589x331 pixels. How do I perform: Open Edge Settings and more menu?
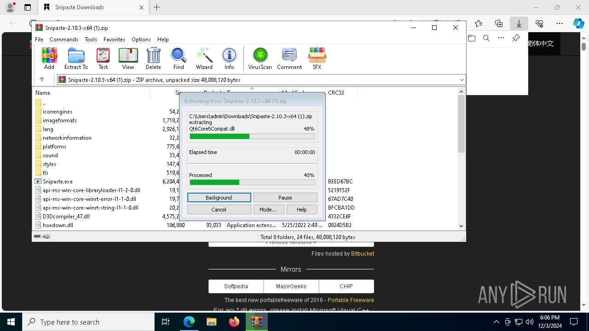pos(560,23)
